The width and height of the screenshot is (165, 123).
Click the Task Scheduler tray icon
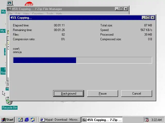click(x=146, y=120)
